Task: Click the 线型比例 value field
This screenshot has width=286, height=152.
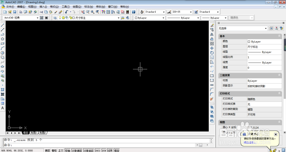Action: 265,57
